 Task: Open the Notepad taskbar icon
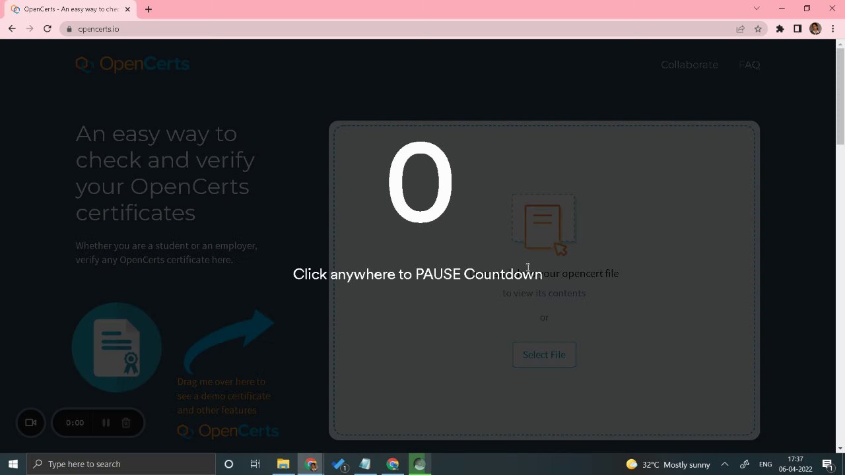coord(365,464)
